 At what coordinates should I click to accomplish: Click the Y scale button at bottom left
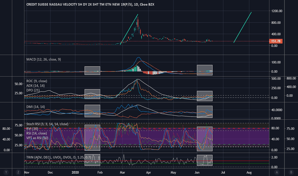click(6, 172)
